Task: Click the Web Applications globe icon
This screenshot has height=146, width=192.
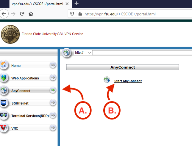Action: 4,78
